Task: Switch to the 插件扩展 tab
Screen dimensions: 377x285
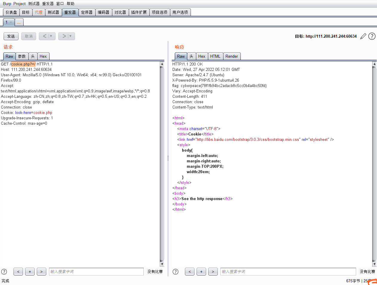Action: 139,12
